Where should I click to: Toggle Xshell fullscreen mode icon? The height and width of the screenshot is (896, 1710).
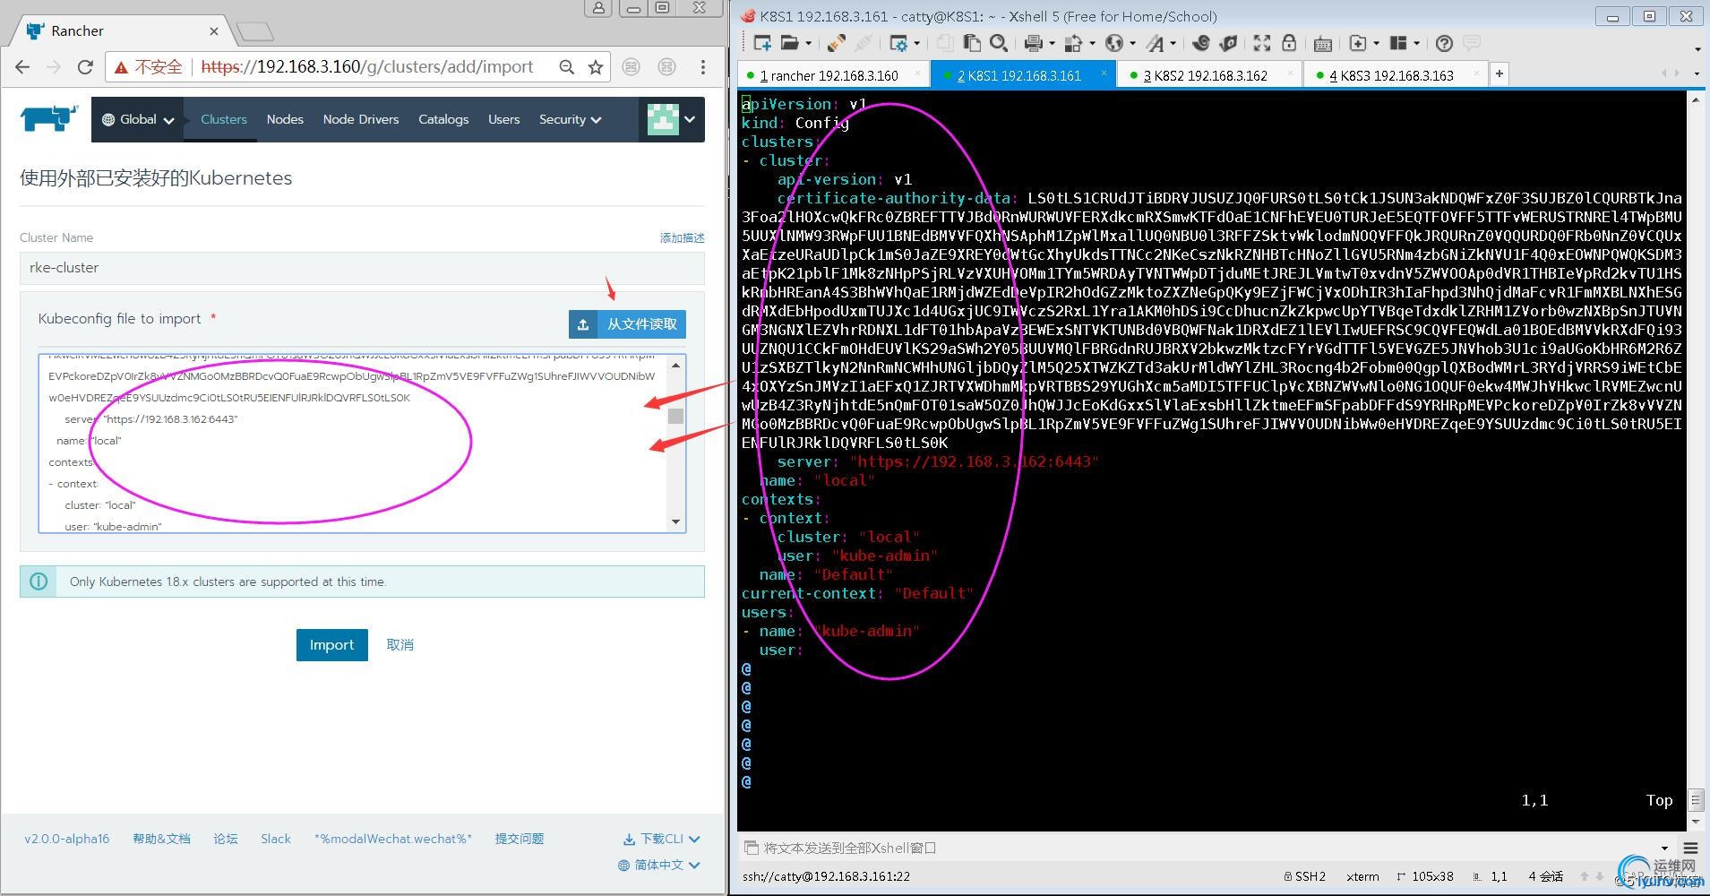tap(1262, 43)
